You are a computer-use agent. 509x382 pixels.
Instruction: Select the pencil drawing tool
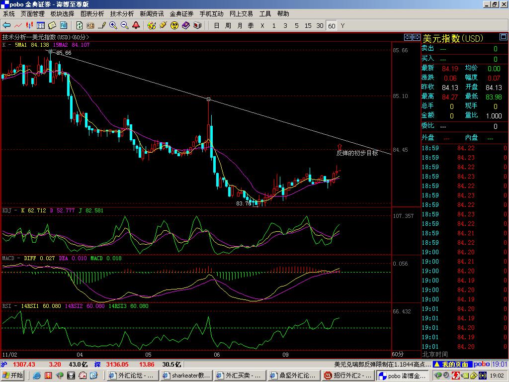(x=102, y=25)
